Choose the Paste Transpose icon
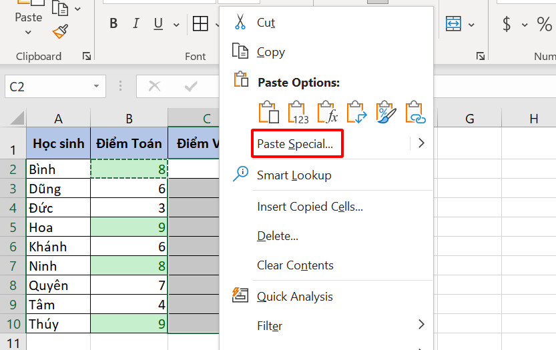Viewport: 556px width, 350px height. (356, 112)
